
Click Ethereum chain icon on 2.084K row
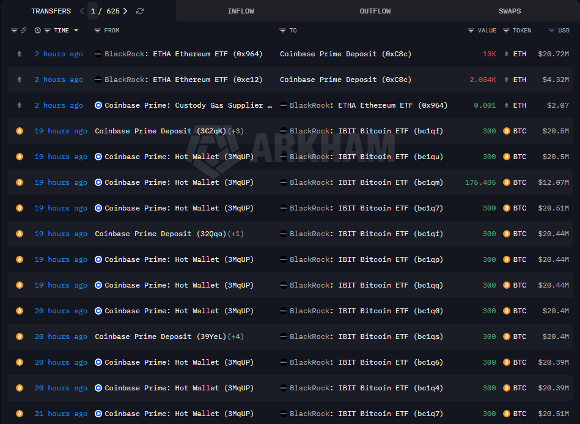[x=20, y=80]
